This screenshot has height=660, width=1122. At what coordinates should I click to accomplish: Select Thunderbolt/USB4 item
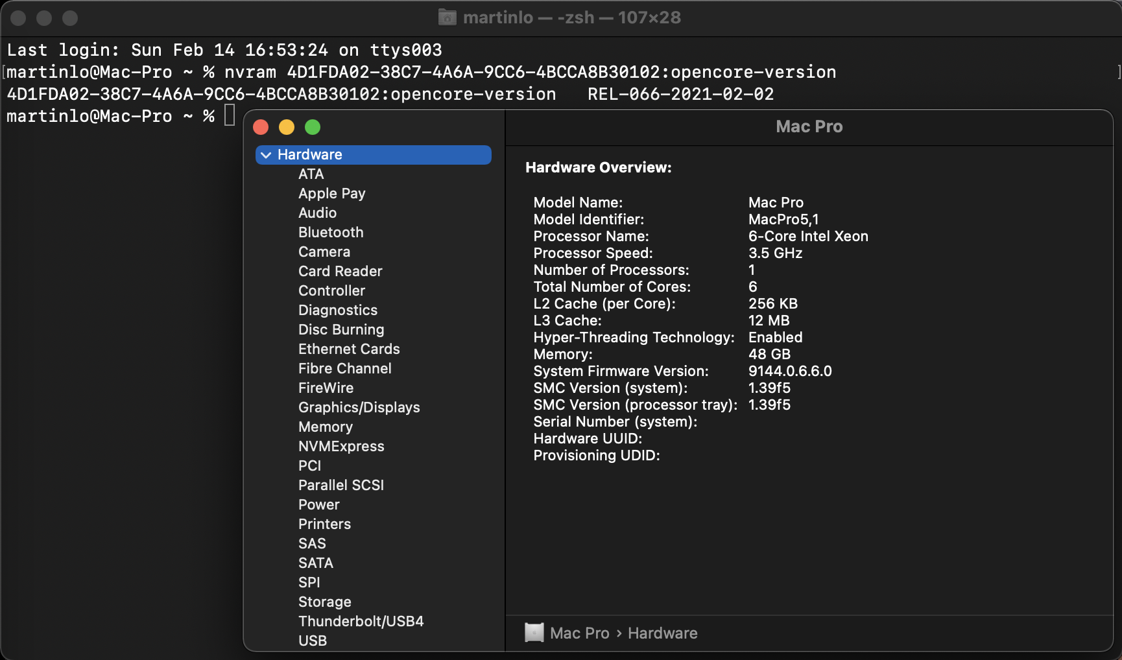click(361, 622)
